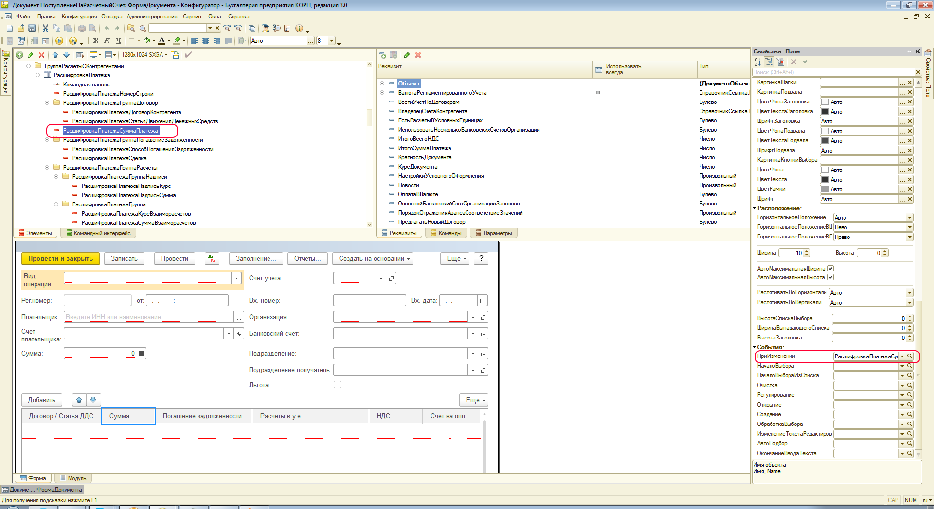This screenshot has width=934, height=509.
Task: Toggle the АвтоМаксимальнаяШирина checkbox
Action: point(831,268)
